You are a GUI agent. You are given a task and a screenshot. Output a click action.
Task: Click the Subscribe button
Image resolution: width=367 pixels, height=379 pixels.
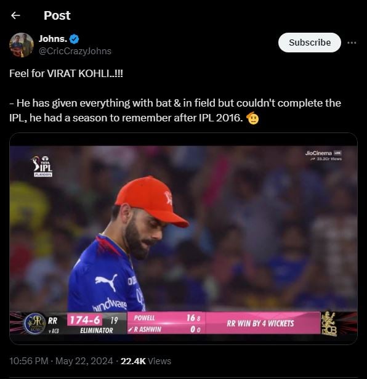(x=310, y=43)
